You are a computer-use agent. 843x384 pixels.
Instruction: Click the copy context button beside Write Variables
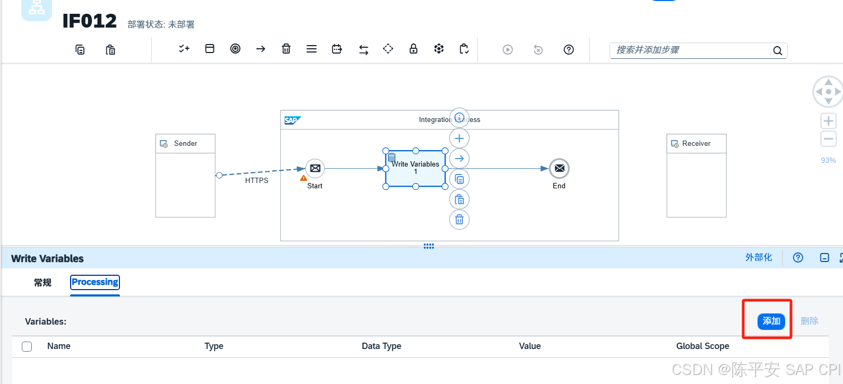(x=460, y=179)
